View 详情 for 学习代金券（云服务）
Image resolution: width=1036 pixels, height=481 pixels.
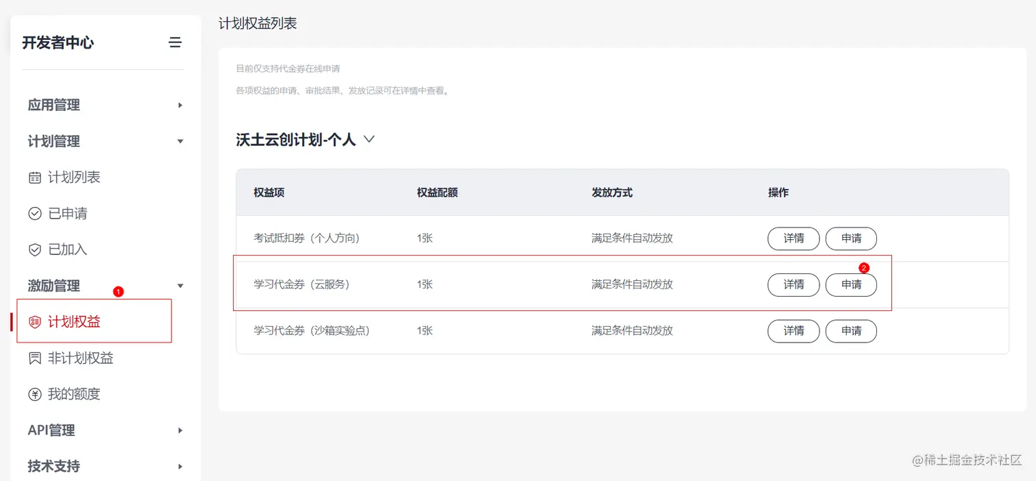(793, 284)
